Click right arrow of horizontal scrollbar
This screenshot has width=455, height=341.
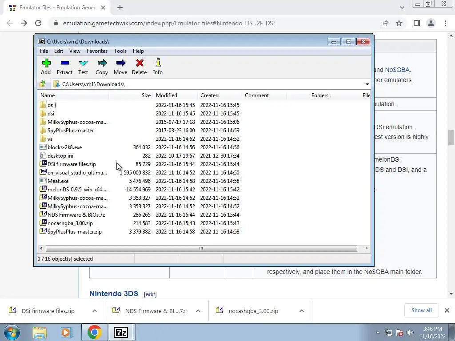coord(366,248)
